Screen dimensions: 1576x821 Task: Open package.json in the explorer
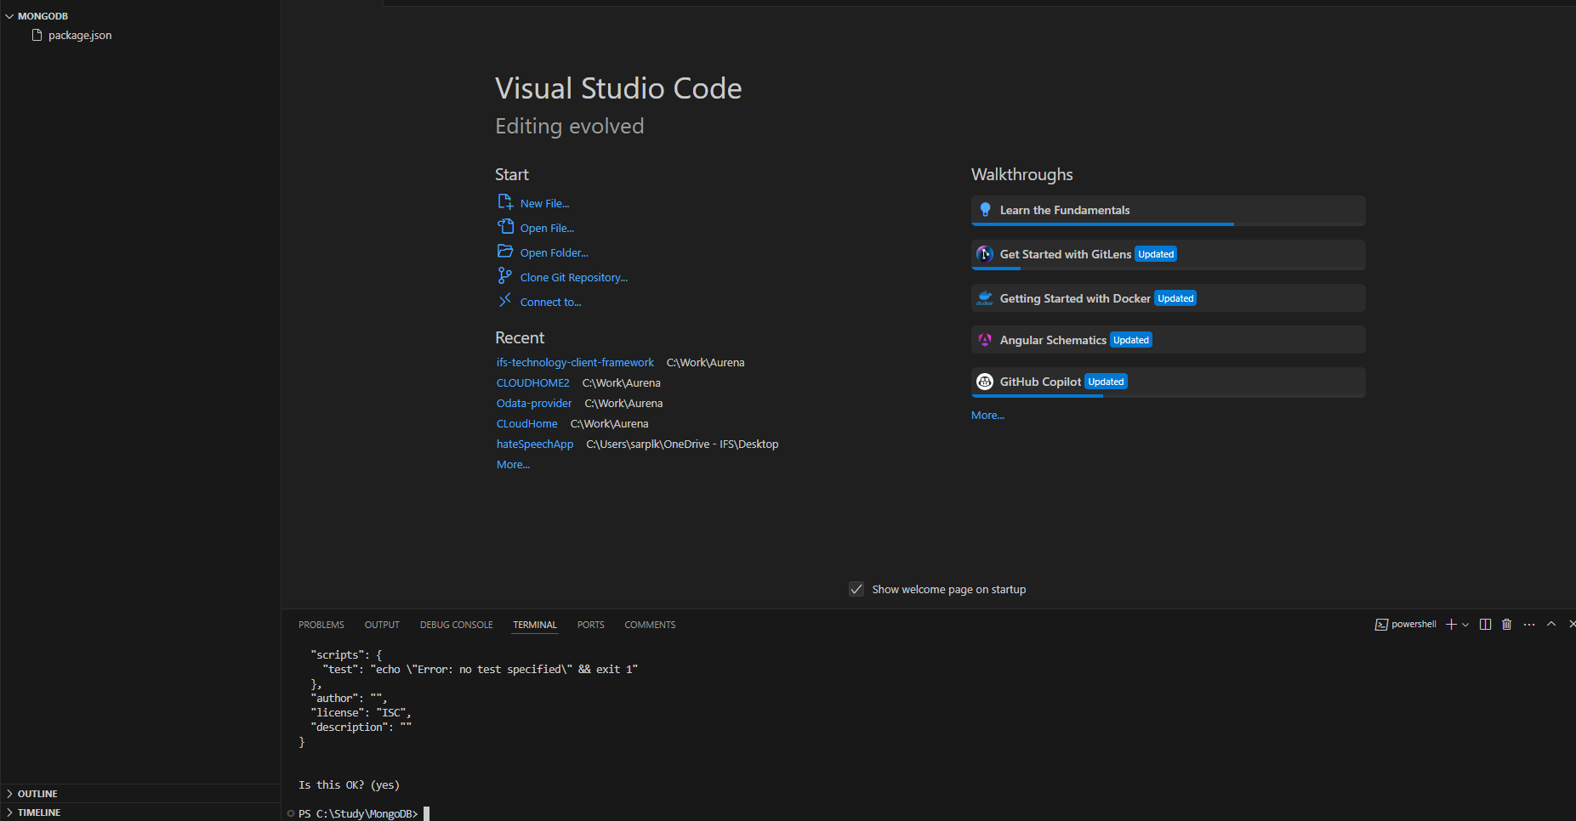click(79, 35)
